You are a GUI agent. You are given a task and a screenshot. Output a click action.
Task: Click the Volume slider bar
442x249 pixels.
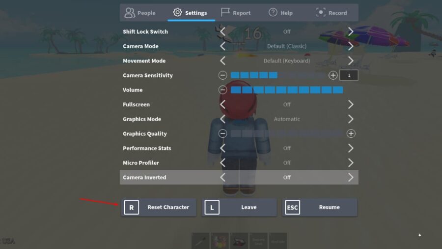[287, 90]
